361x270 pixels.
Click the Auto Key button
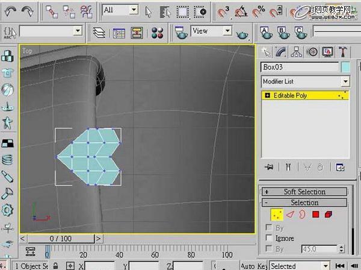coord(254,266)
